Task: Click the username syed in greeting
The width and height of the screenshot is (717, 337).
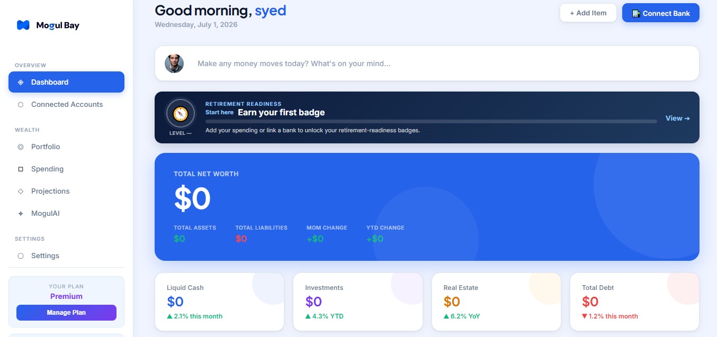Action: pyautogui.click(x=271, y=10)
